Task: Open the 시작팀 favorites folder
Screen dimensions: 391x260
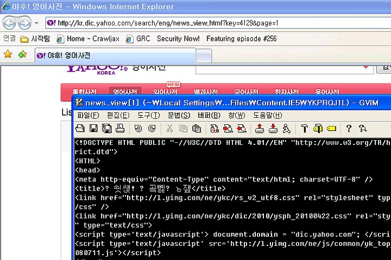Action: click(35, 39)
